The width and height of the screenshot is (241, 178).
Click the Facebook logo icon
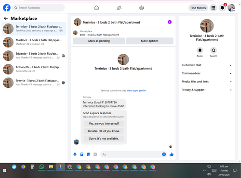pyautogui.click(x=7, y=8)
